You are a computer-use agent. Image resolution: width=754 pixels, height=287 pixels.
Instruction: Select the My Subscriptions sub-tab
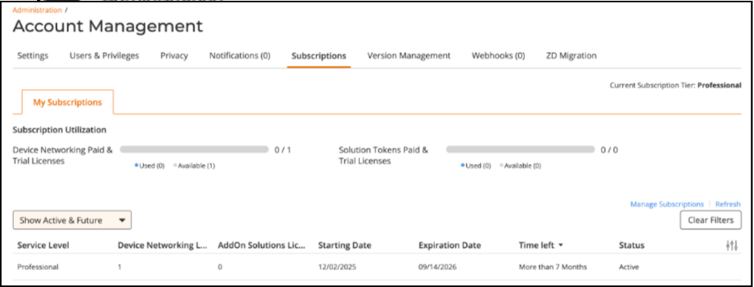[x=67, y=102]
